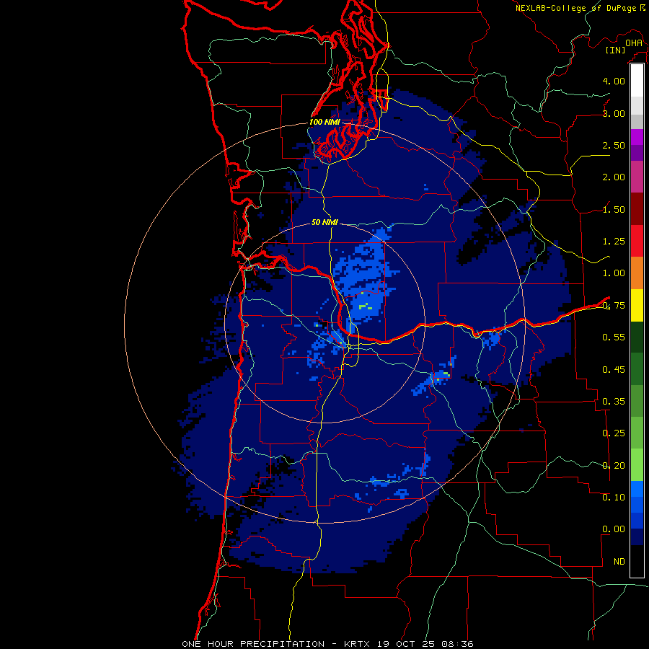Viewport: 649px width, 649px height.
Task: Select the bright magenta legend swatch
Action: pos(637,137)
